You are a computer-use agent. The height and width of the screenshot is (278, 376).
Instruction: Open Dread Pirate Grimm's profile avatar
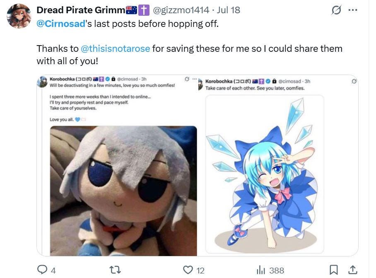[x=19, y=16]
